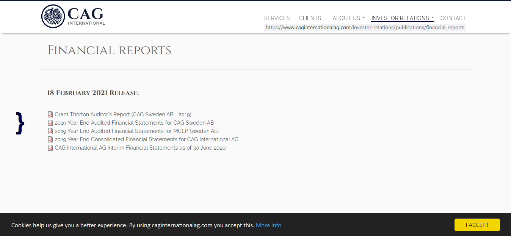Go to the Contact menu item
511x236 pixels.
tap(453, 18)
